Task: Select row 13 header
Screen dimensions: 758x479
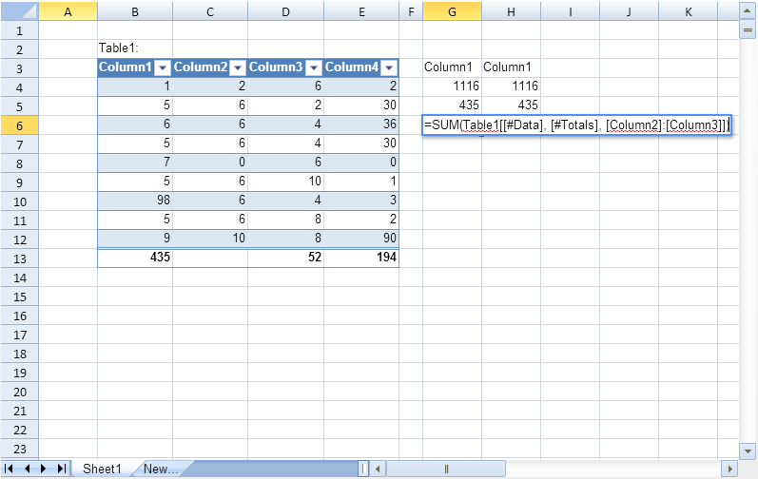Action: tap(19, 259)
